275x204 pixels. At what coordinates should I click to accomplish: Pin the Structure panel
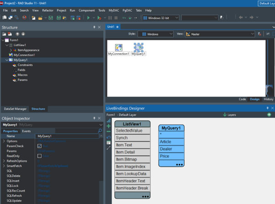pos(94,27)
